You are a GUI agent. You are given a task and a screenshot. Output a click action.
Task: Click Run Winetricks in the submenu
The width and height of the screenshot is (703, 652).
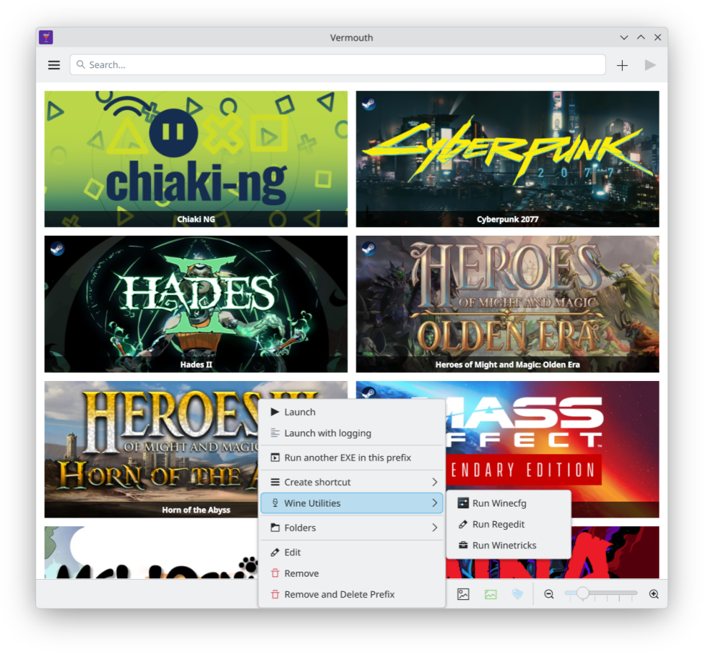pyautogui.click(x=509, y=545)
